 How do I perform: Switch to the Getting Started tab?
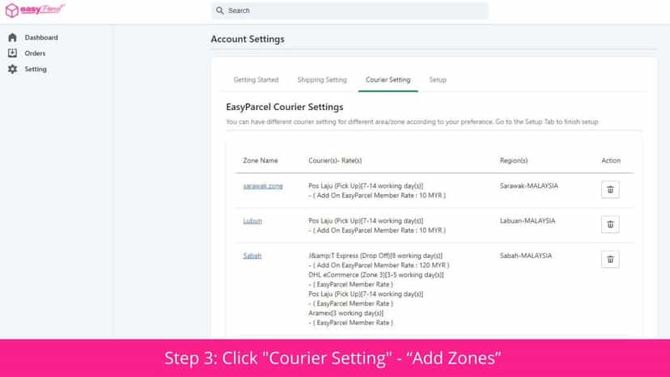point(256,80)
